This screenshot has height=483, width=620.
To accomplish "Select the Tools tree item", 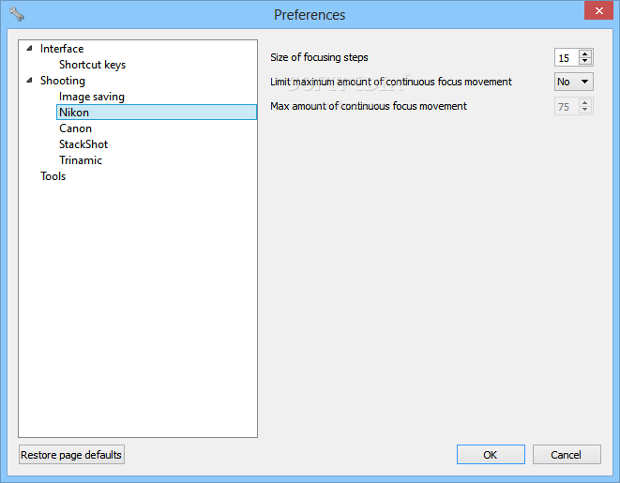I will pyautogui.click(x=53, y=176).
